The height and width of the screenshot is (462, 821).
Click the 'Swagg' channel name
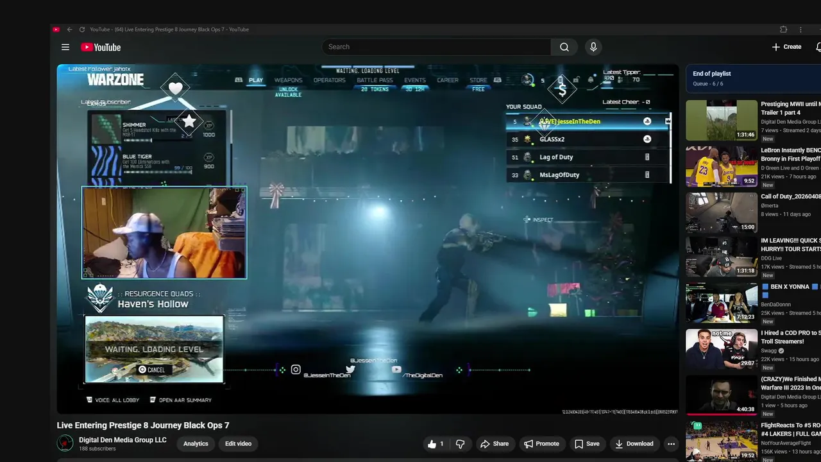click(x=768, y=351)
